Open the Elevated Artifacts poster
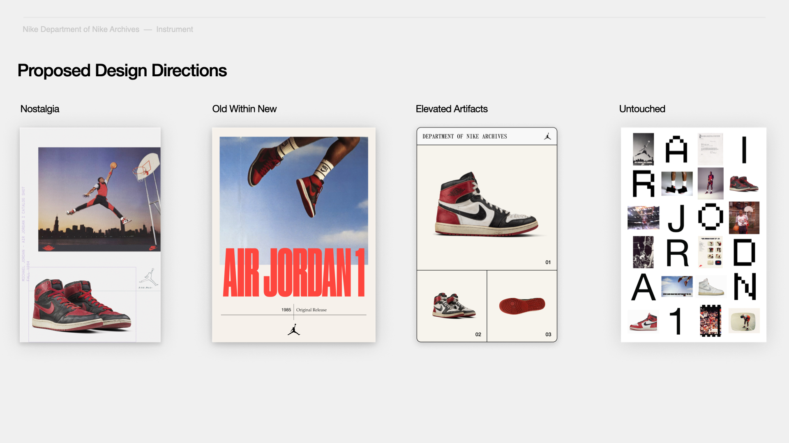 (487, 235)
